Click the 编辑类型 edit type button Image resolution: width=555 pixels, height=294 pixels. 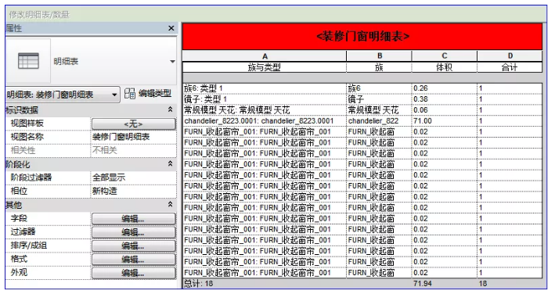pos(148,94)
